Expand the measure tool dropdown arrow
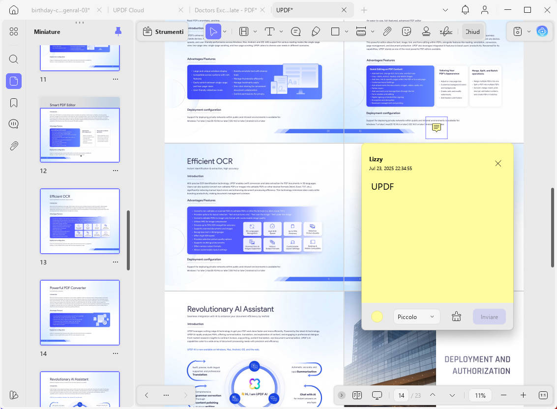Image resolution: width=557 pixels, height=409 pixels. coord(372,31)
